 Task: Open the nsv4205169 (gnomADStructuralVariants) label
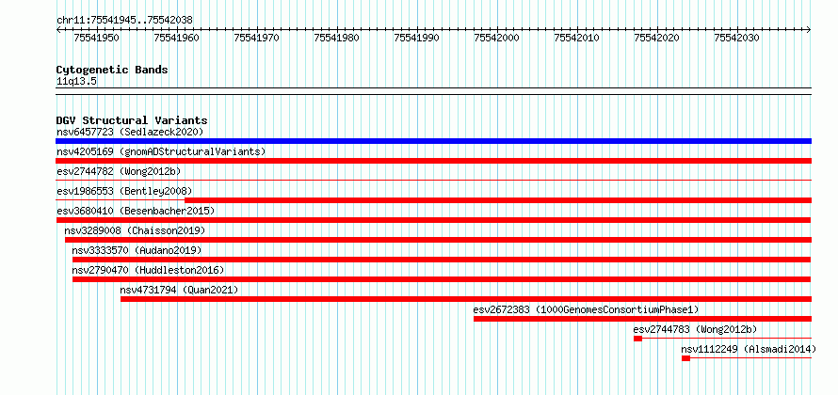(161, 151)
